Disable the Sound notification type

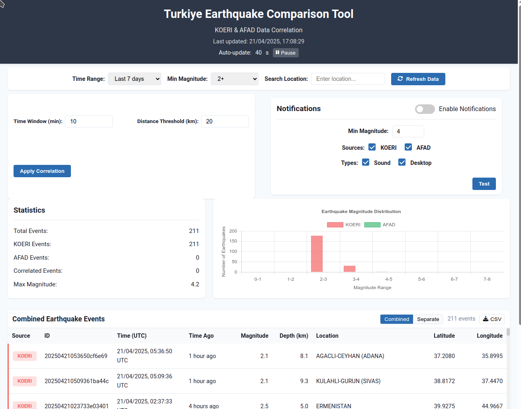(x=366, y=162)
